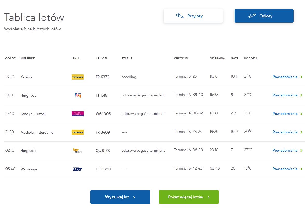Open Powiadomienie for Katania flight FR 6373
The image size is (308, 214).
285,77
